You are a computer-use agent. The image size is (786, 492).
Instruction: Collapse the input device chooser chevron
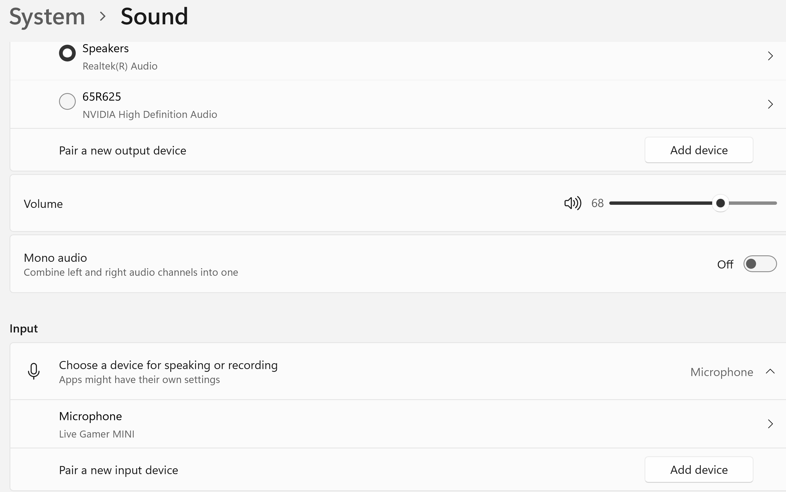click(770, 371)
